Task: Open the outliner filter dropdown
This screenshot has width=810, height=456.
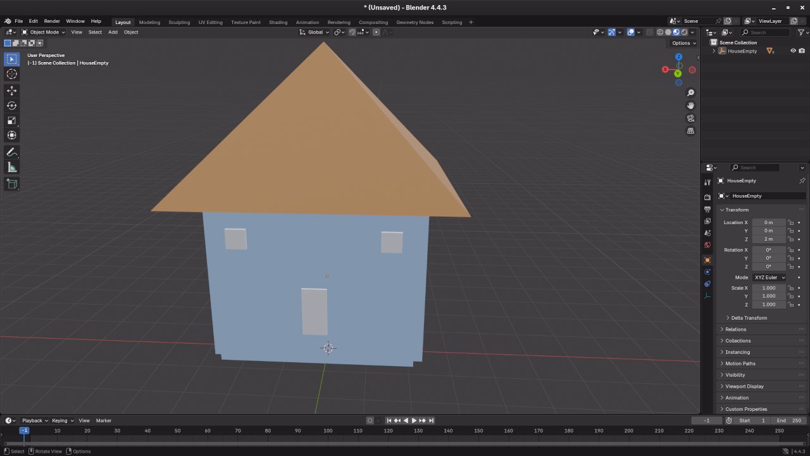Action: (x=802, y=32)
